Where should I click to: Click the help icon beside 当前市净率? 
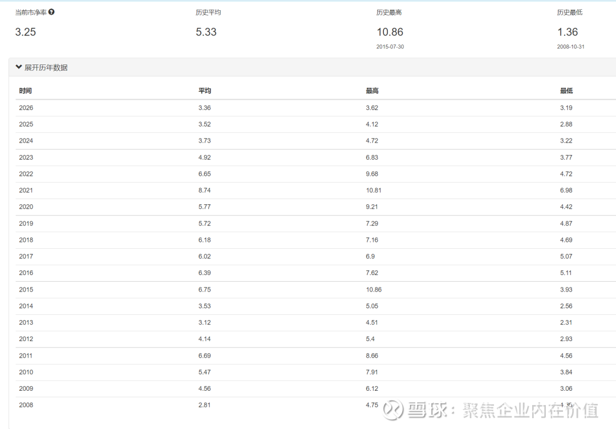coord(51,12)
